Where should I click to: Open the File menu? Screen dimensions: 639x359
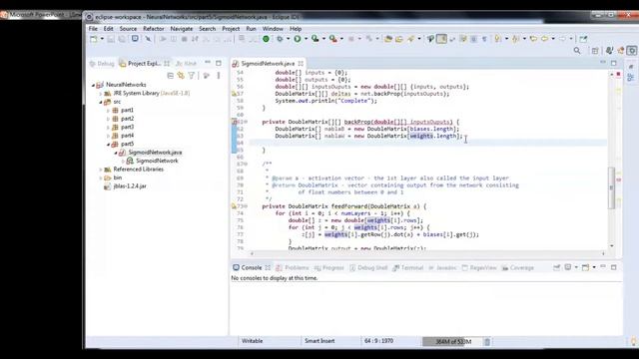[x=93, y=29]
